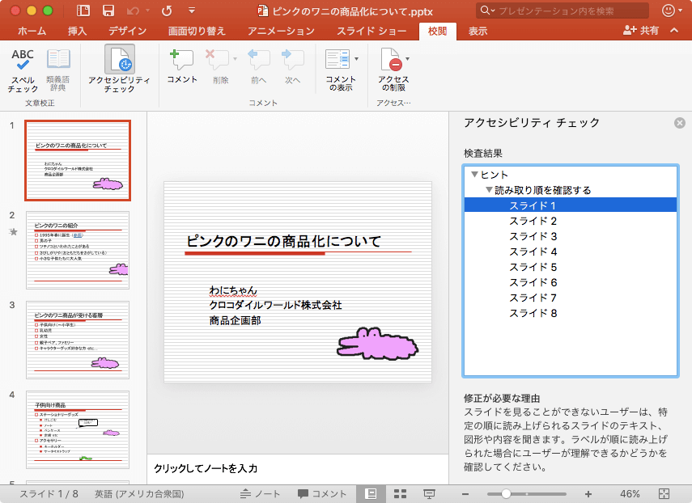Toggle normal view button in status bar

tap(371, 493)
